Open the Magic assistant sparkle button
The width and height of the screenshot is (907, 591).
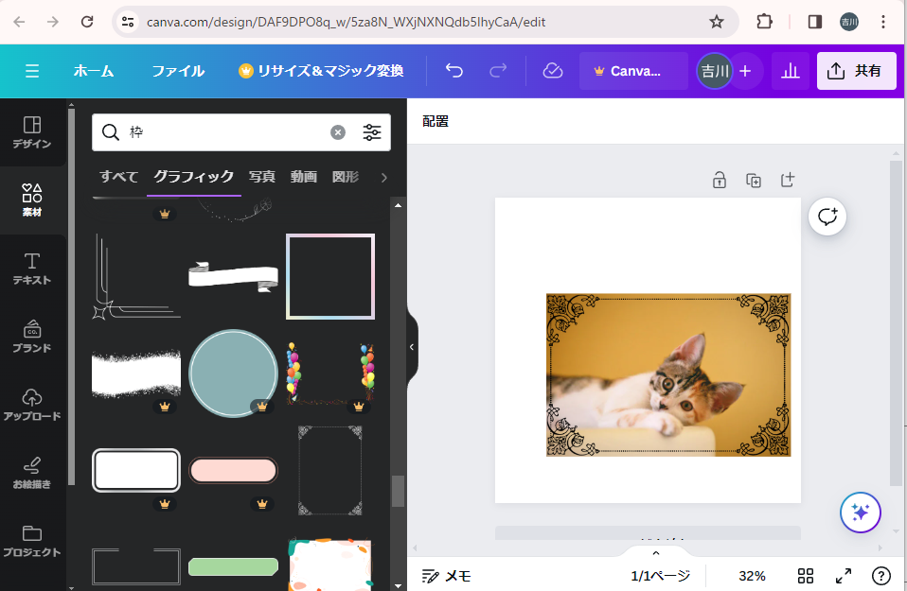860,513
